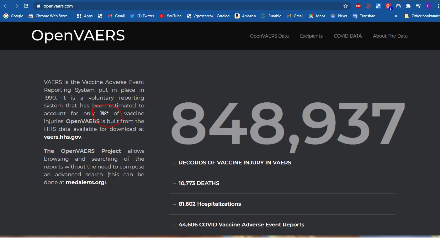Open the YouTube bookmark
Image resolution: width=440 pixels, height=238 pixels.
point(171,16)
